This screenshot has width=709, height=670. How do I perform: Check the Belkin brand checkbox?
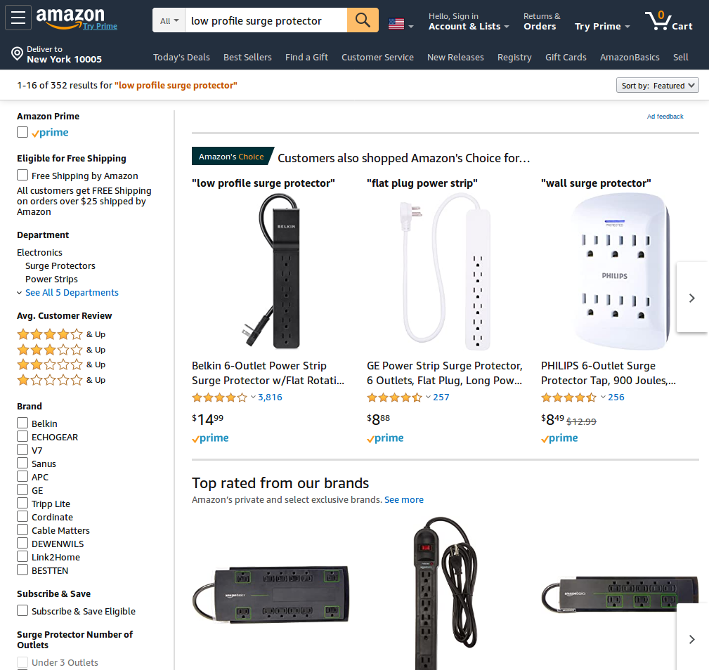pos(22,423)
